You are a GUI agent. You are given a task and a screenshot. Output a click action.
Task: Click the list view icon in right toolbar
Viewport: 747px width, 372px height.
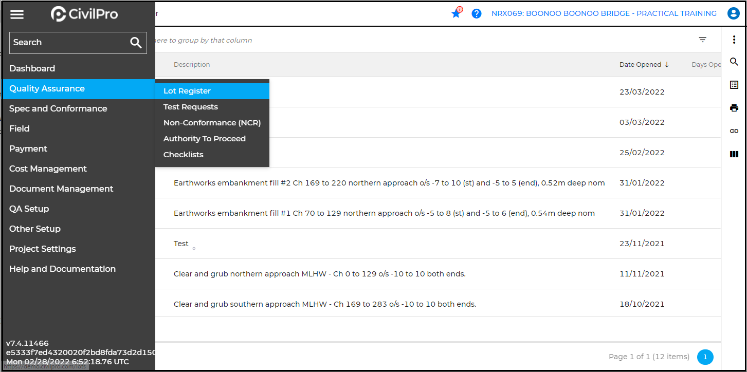click(734, 85)
